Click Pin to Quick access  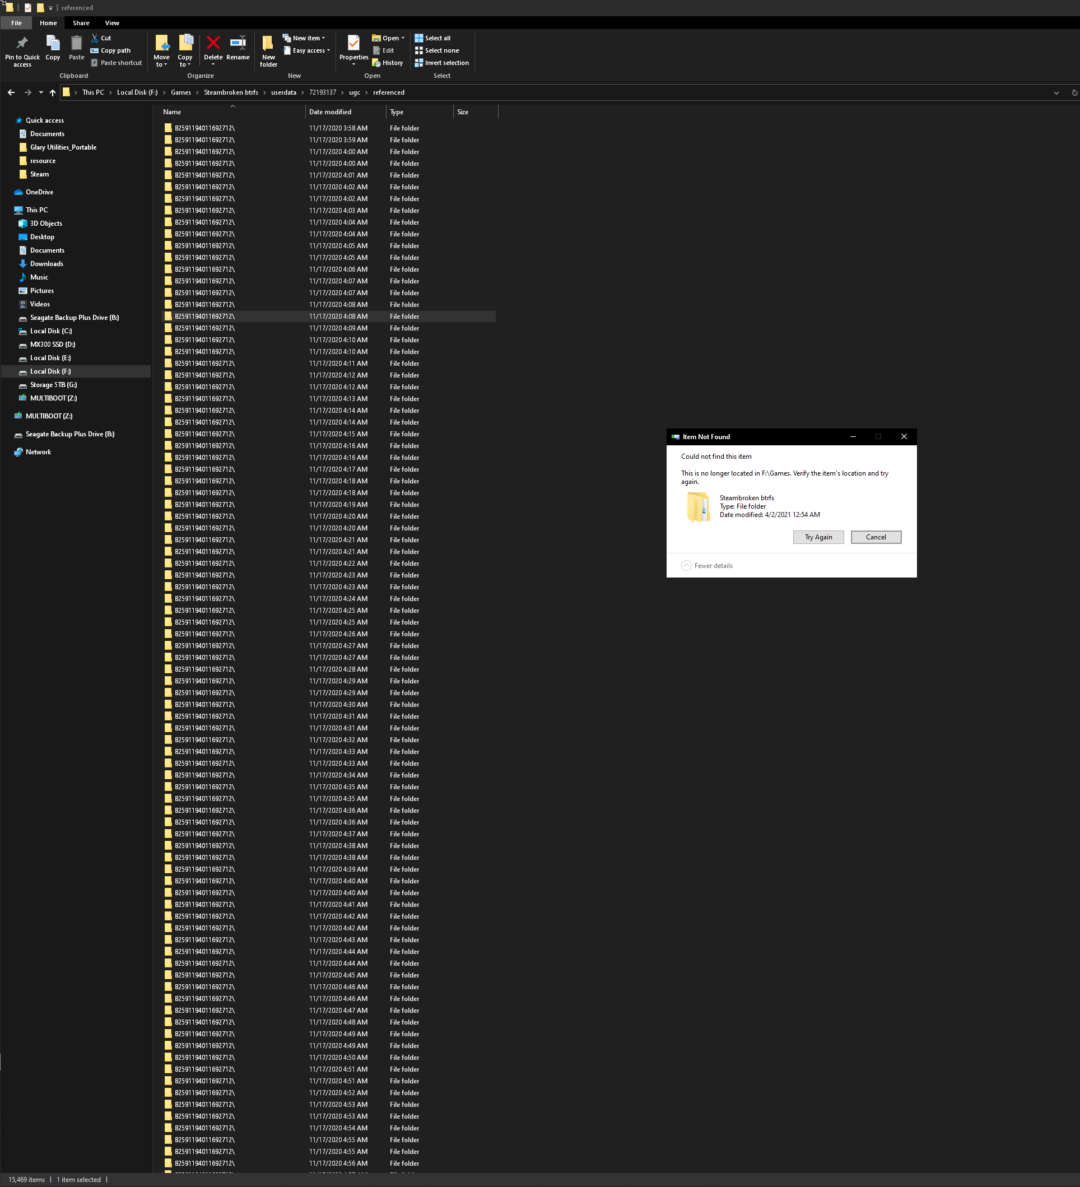click(22, 50)
